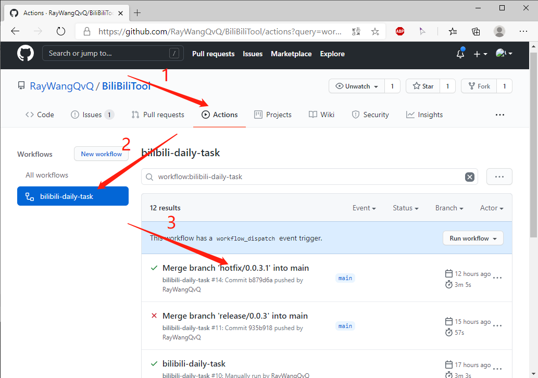Open the browser collections icon
Screen dimensions: 538x378
coord(476,31)
